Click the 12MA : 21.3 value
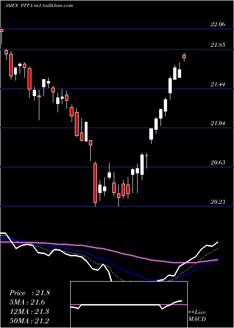 [29, 312]
